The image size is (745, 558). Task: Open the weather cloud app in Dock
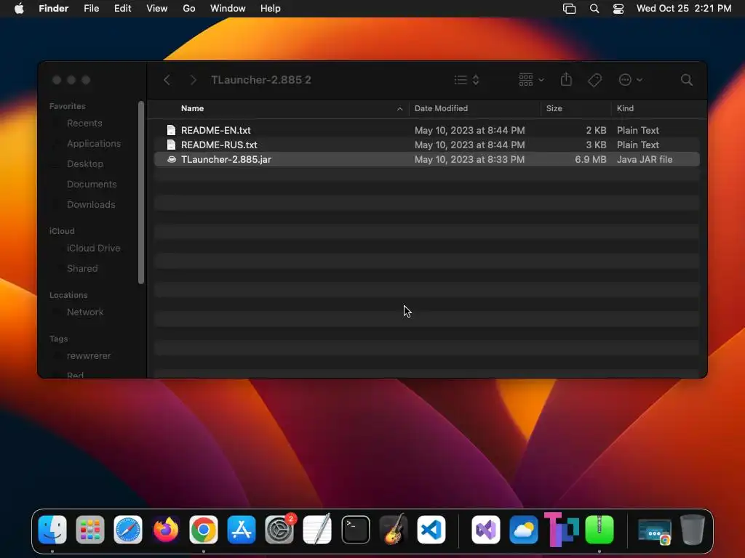524,530
